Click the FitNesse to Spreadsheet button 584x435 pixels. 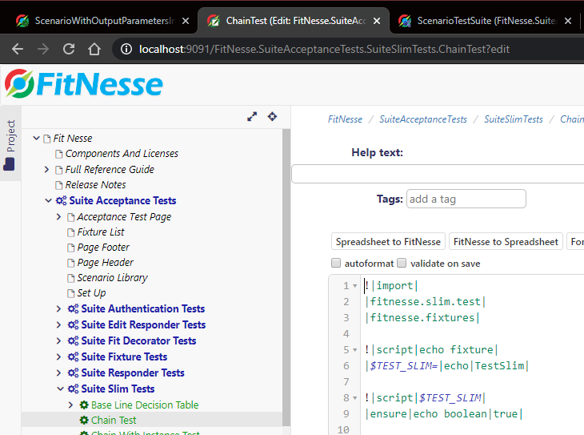(x=506, y=242)
